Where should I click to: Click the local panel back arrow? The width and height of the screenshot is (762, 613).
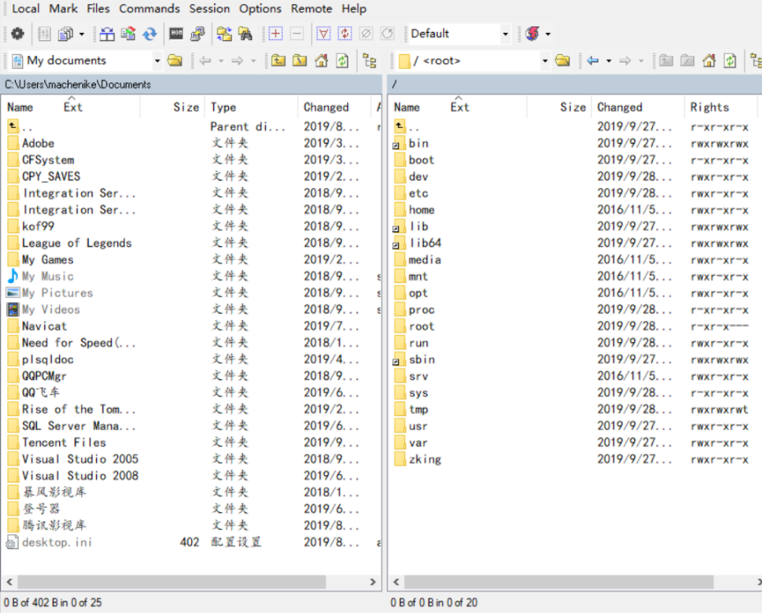205,61
